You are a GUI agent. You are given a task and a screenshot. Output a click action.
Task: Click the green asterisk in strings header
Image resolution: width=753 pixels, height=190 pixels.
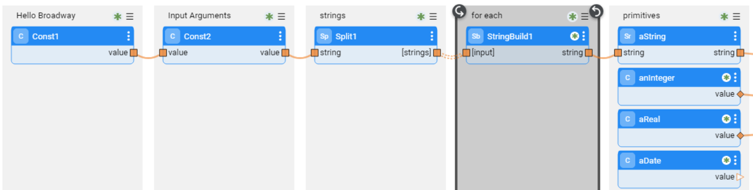[421, 17]
